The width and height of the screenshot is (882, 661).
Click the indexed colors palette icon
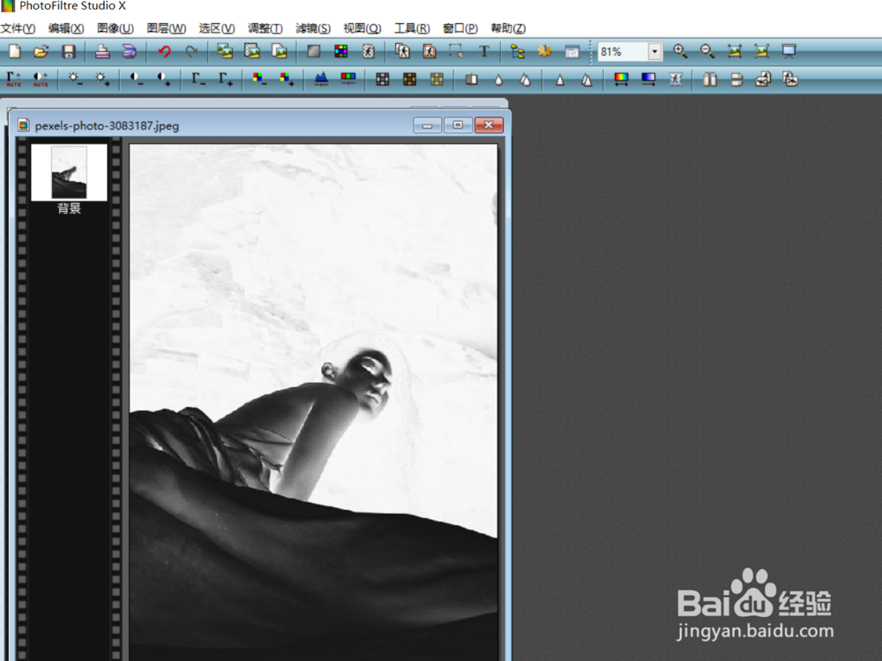[340, 52]
